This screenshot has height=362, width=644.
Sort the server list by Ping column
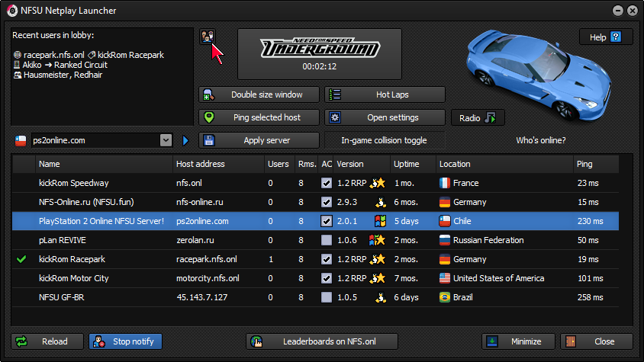[594, 164]
